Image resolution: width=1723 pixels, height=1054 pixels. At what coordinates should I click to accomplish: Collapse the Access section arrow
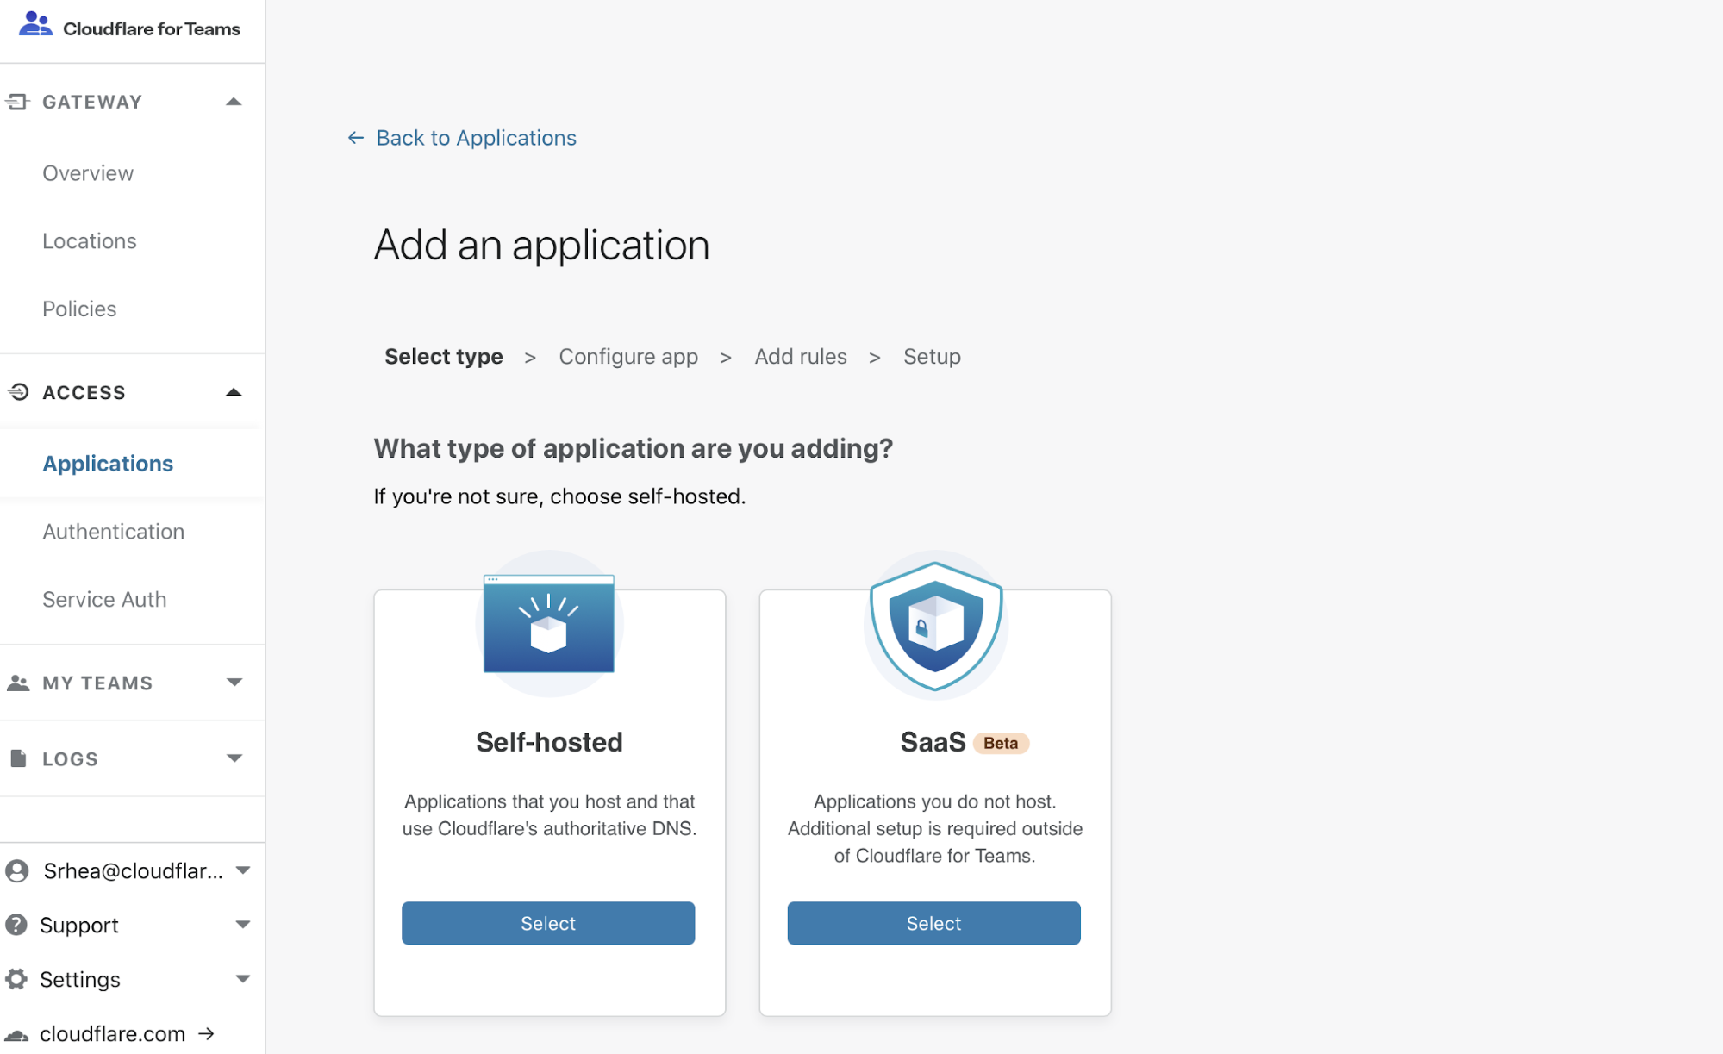point(234,392)
